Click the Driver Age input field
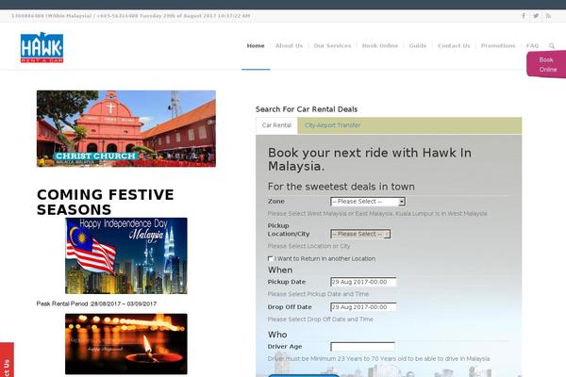Image resolution: width=566 pixels, height=377 pixels. [x=363, y=347]
